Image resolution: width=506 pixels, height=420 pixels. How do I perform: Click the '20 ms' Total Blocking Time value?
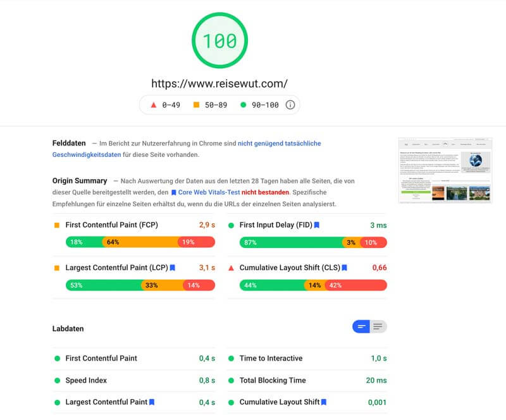pos(376,380)
